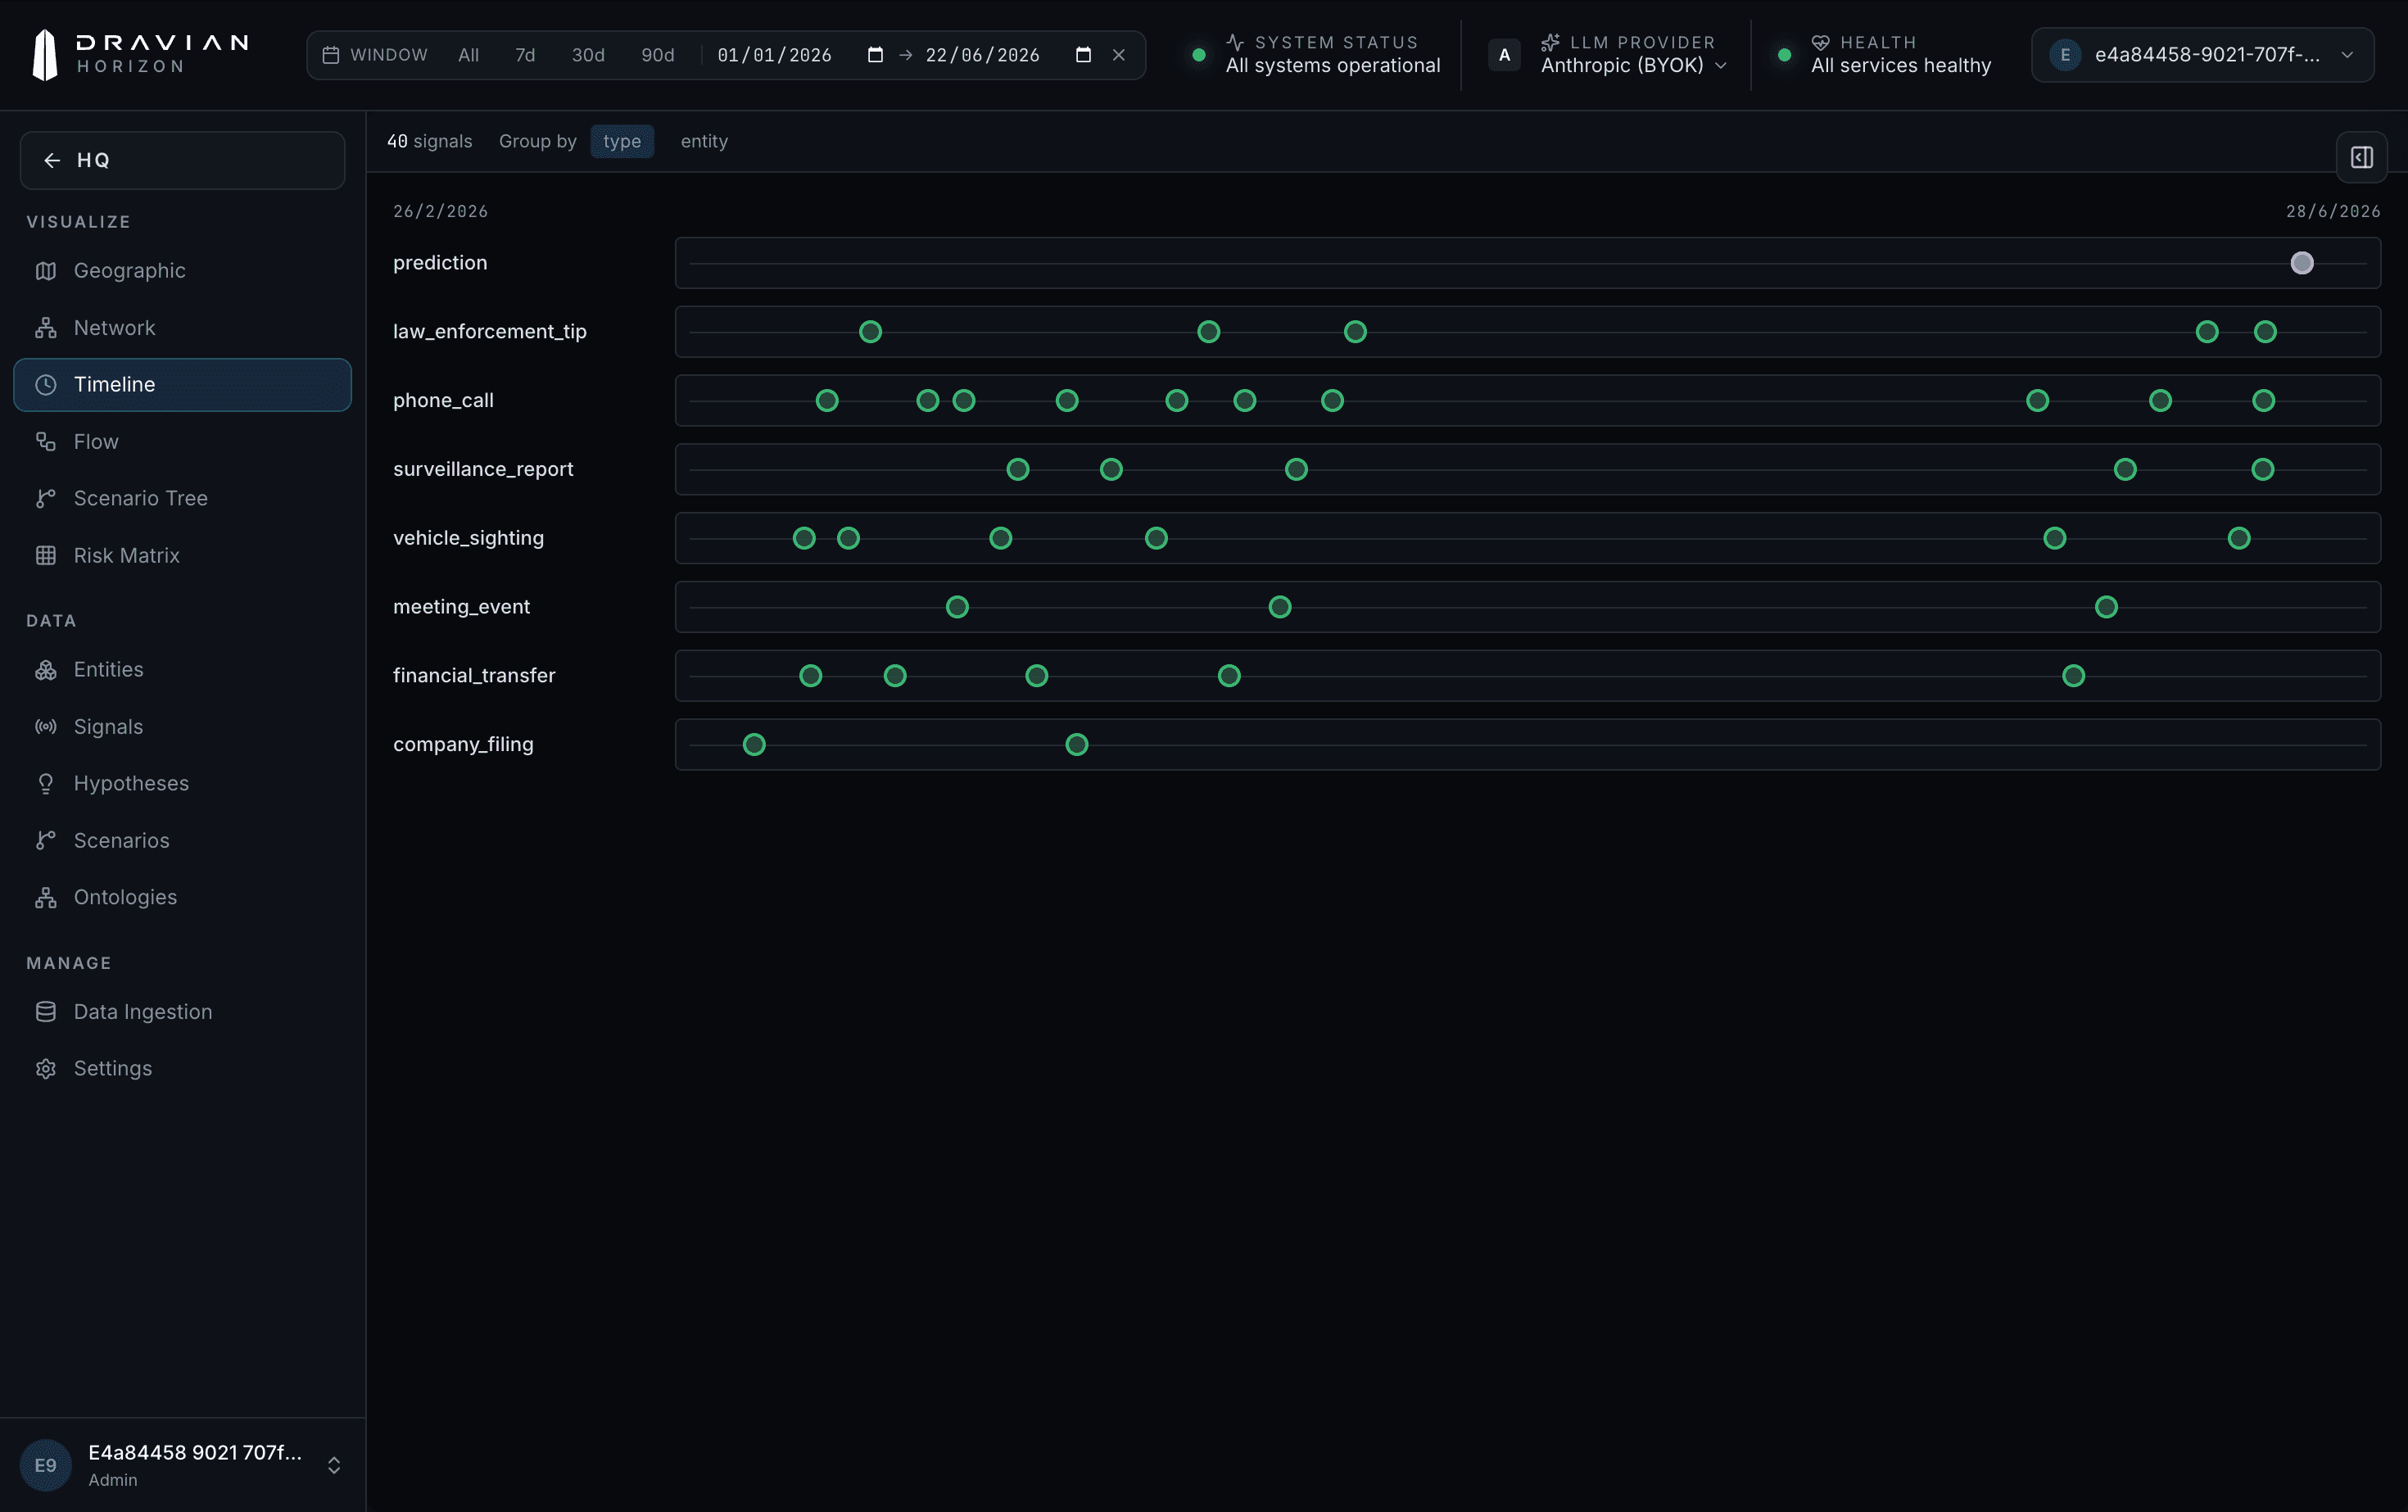This screenshot has height=1512, width=2408.
Task: Click the Settings gear icon
Action: (46, 1069)
